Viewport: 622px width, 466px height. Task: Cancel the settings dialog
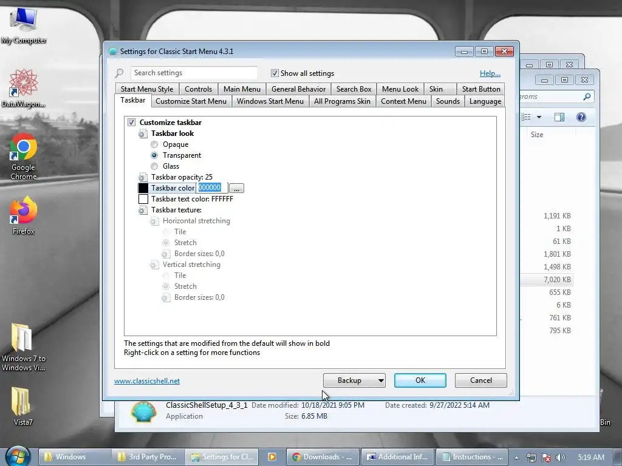coord(481,380)
